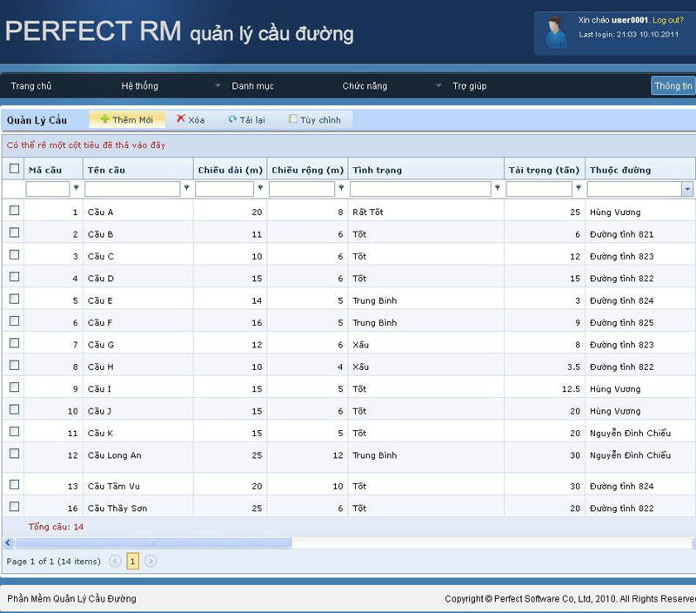Image resolution: width=696 pixels, height=613 pixels.
Task: Click the Xóa delete button
Action: click(191, 119)
